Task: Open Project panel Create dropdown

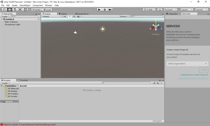Action: [5, 83]
